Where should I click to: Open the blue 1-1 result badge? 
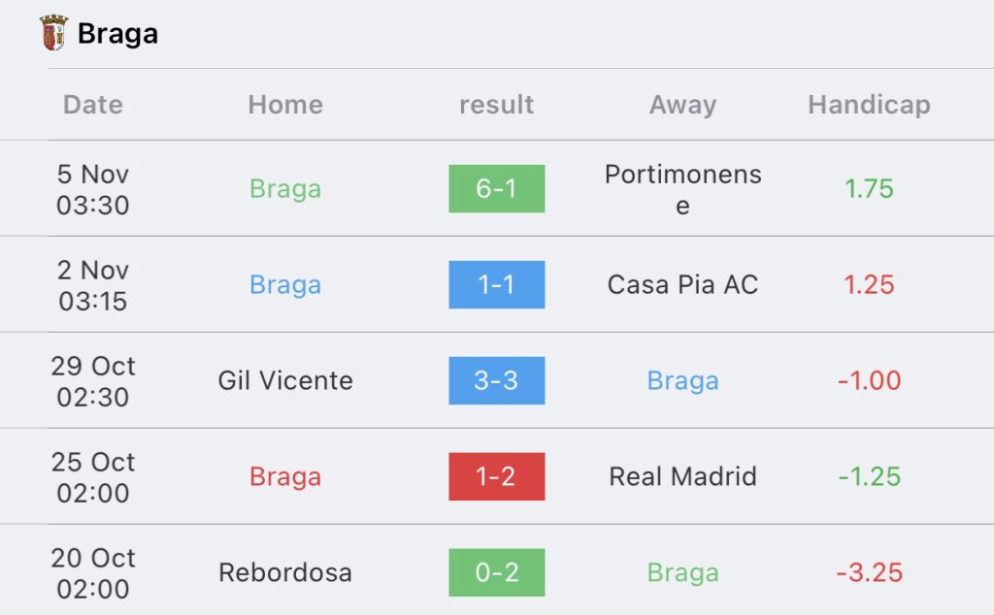click(496, 284)
